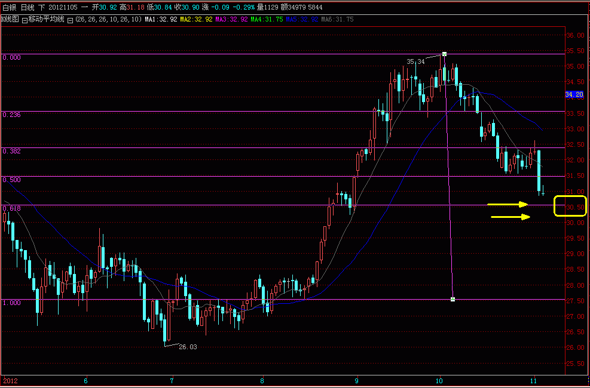Click the 33.00 price axis label

click(575, 129)
